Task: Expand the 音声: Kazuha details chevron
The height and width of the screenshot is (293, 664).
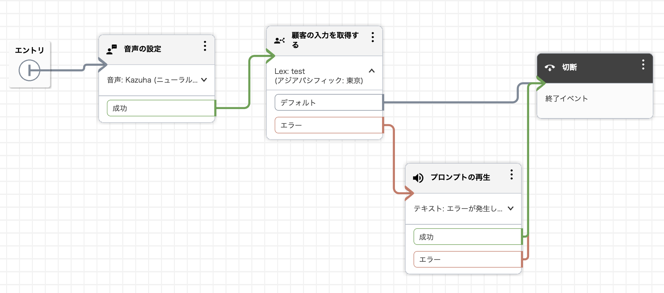Action: (x=204, y=80)
